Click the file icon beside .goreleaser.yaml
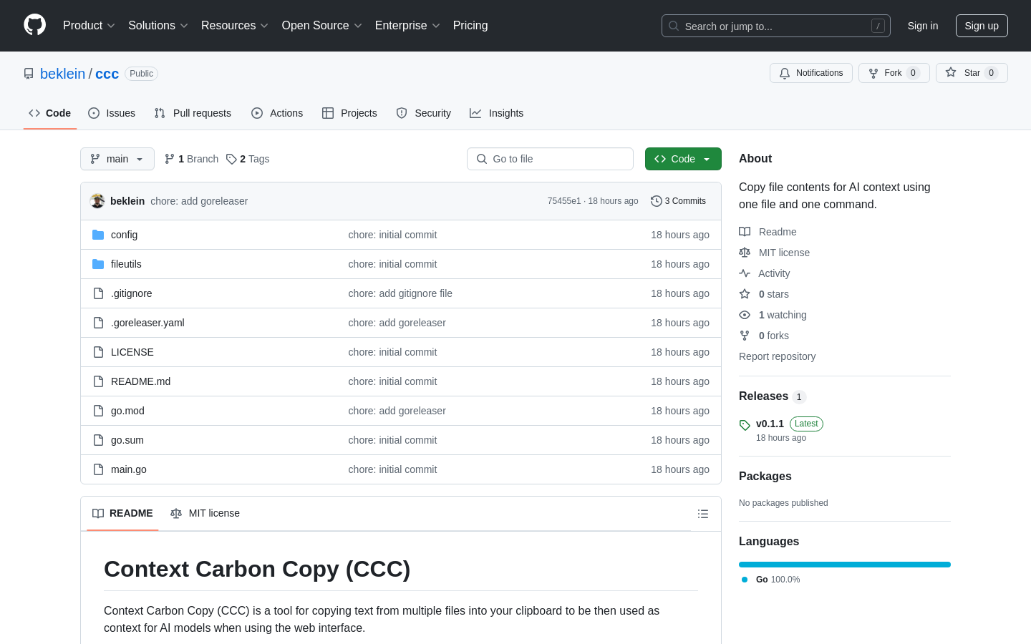The height and width of the screenshot is (644, 1031). [x=98, y=323]
